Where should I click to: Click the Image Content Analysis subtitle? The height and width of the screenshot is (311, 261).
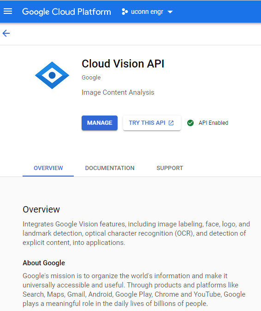(x=118, y=92)
